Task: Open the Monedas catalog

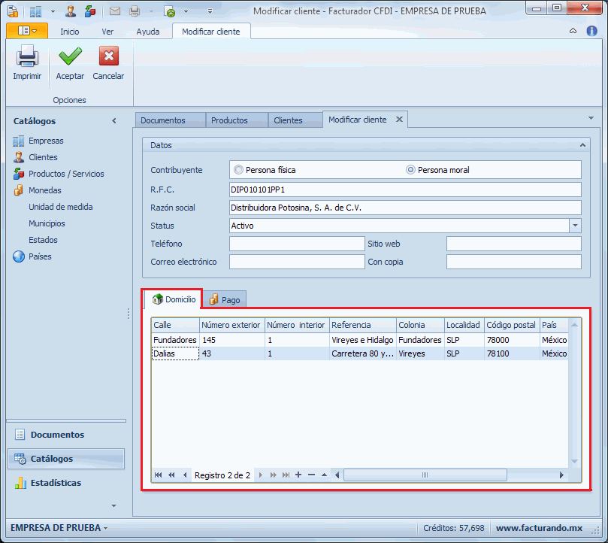Action: [x=45, y=190]
